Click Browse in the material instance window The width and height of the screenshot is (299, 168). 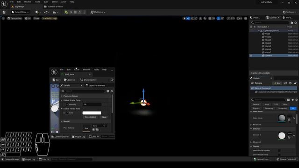[x=70, y=80]
